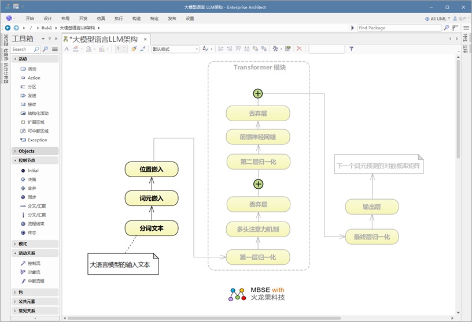The image size is (472, 322).
Task: Click the diagram filter funnel icon
Action: [352, 49]
